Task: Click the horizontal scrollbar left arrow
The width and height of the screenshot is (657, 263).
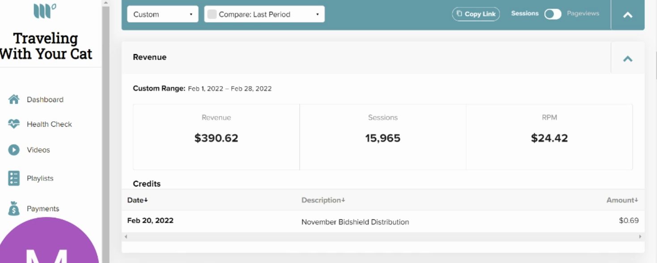Action: 126,237
